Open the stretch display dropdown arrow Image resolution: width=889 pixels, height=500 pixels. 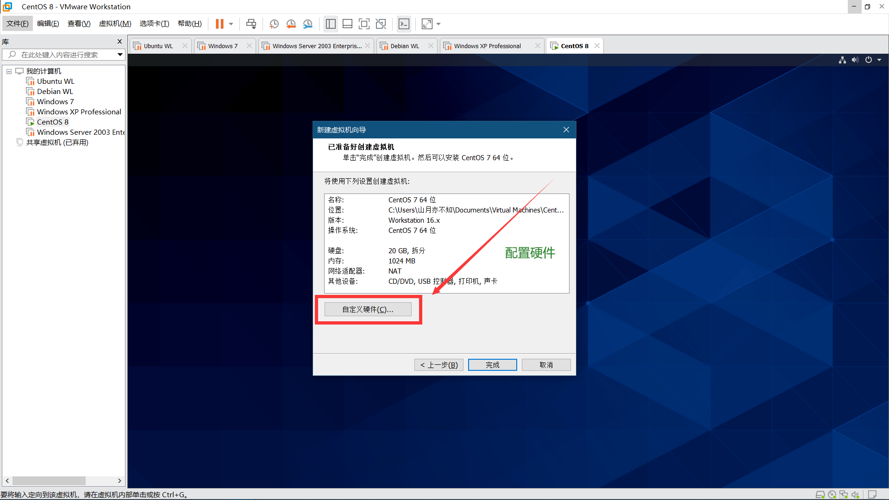coord(438,24)
